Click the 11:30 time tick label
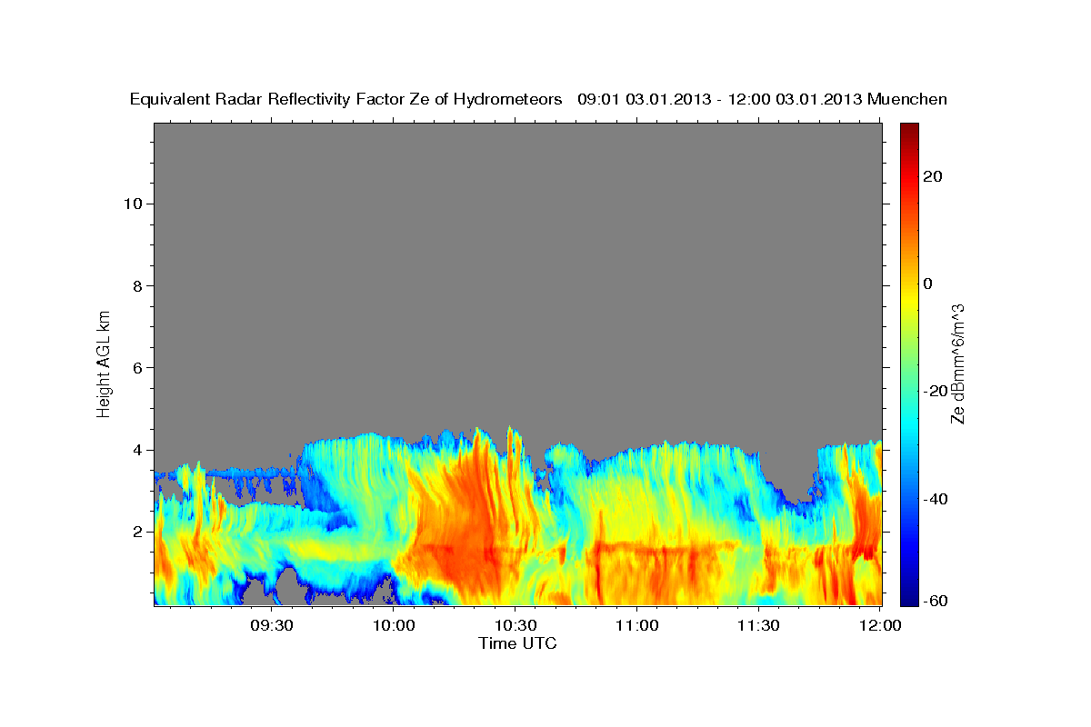Screen dimensions: 1091x727 (x=757, y=625)
